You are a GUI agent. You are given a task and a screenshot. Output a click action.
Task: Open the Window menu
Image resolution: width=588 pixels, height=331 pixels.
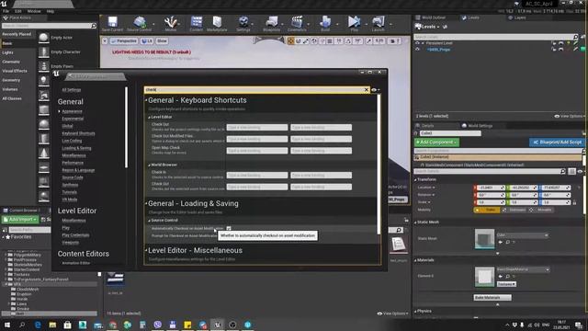pos(34,11)
